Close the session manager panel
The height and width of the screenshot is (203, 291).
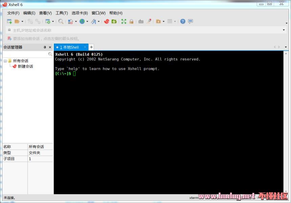[x=50, y=47]
